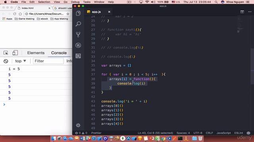
Task: Open the Debug menu
Action: pyautogui.click(x=75, y=2)
